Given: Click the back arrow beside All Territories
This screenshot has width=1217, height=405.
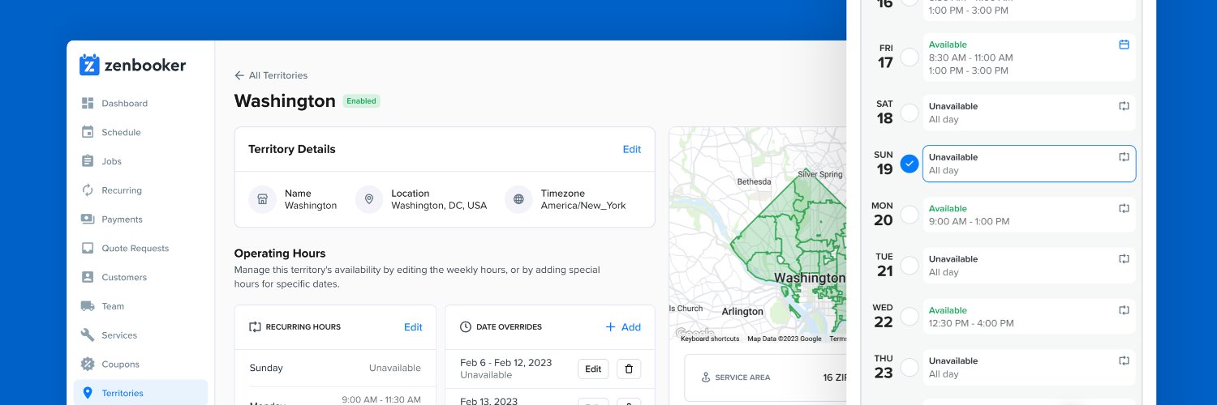Looking at the screenshot, I should point(239,75).
